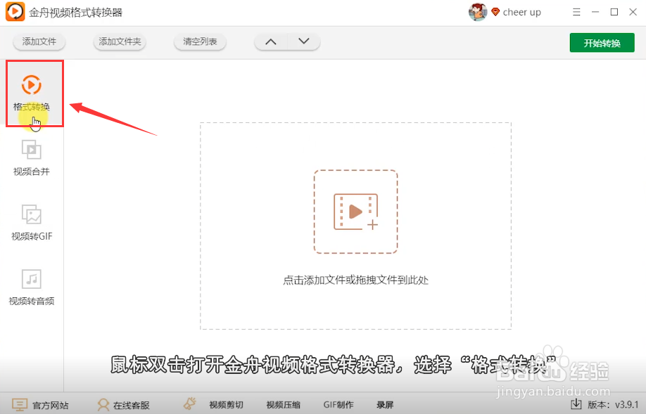Open the 录屏 screen recorder
This screenshot has height=414, width=646.
point(384,404)
